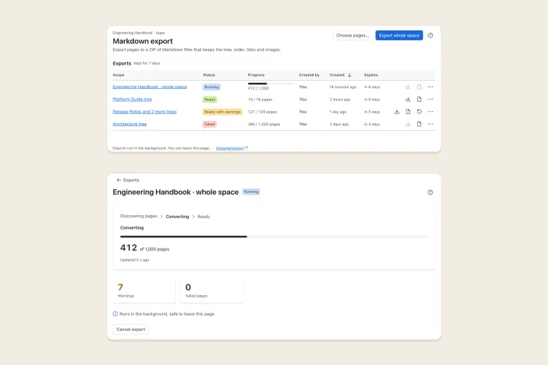Open the Choose pages dialog
This screenshot has width=548, height=365.
352,35
